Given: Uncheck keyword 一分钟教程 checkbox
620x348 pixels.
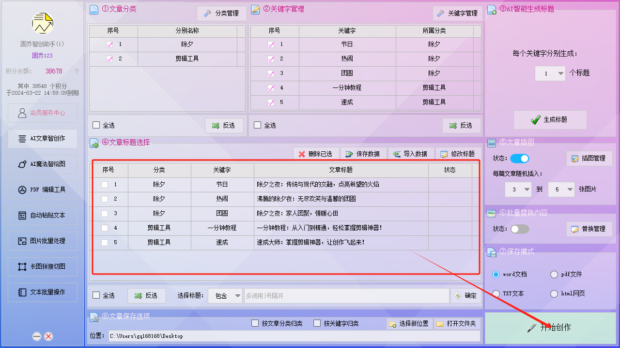Looking at the screenshot, I should click(271, 87).
